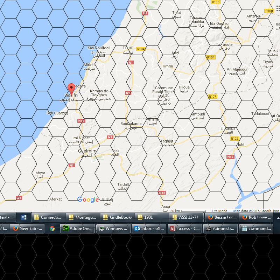Open the Google apps grid icon
The width and height of the screenshot is (280, 280).
(278, 8)
